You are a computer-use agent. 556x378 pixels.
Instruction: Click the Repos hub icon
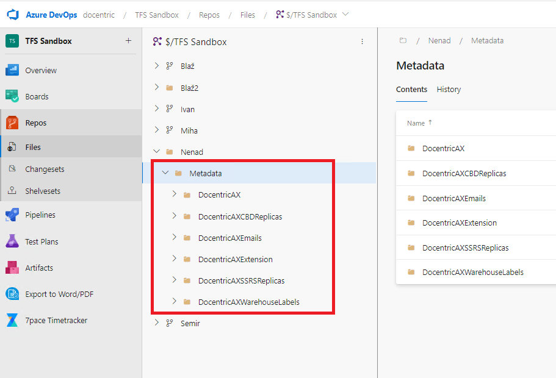[12, 123]
